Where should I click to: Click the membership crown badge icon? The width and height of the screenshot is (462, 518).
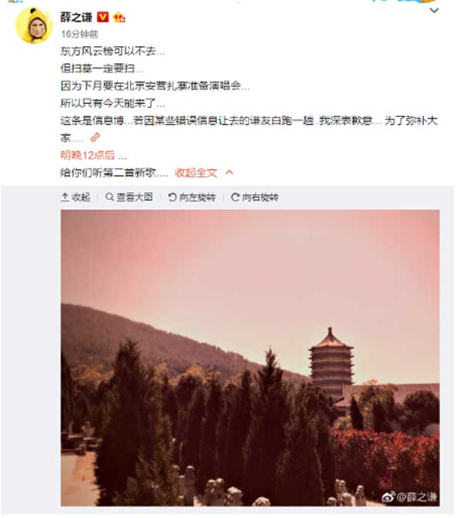coord(119,17)
